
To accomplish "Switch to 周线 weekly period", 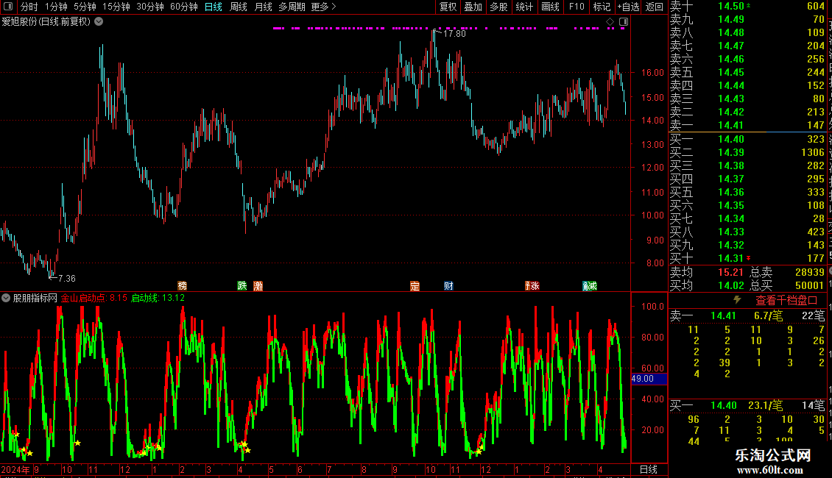I will [239, 7].
